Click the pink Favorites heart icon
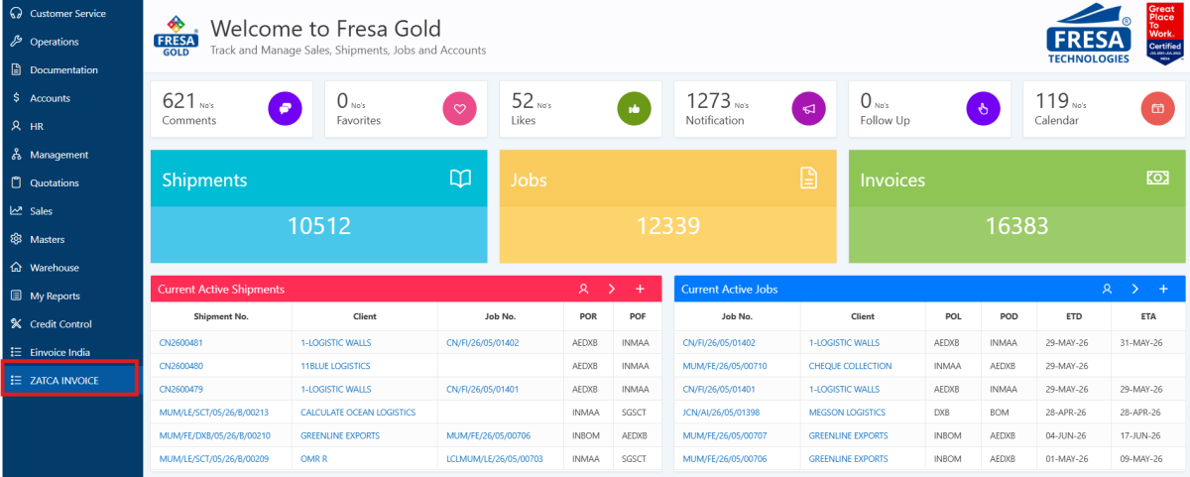1190x477 pixels. pyautogui.click(x=459, y=108)
